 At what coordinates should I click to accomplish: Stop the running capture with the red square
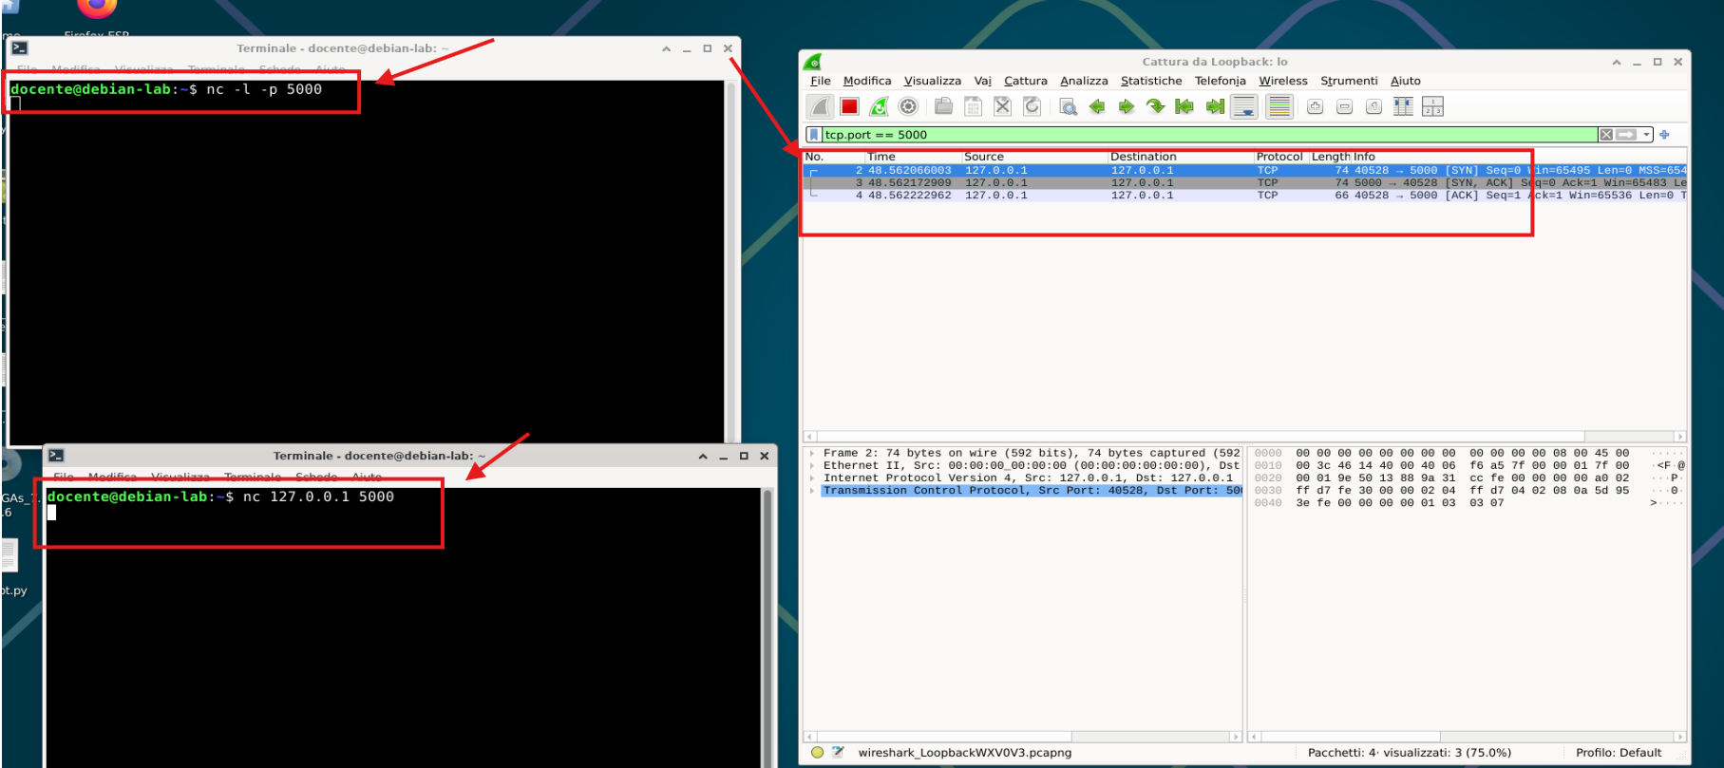(849, 107)
